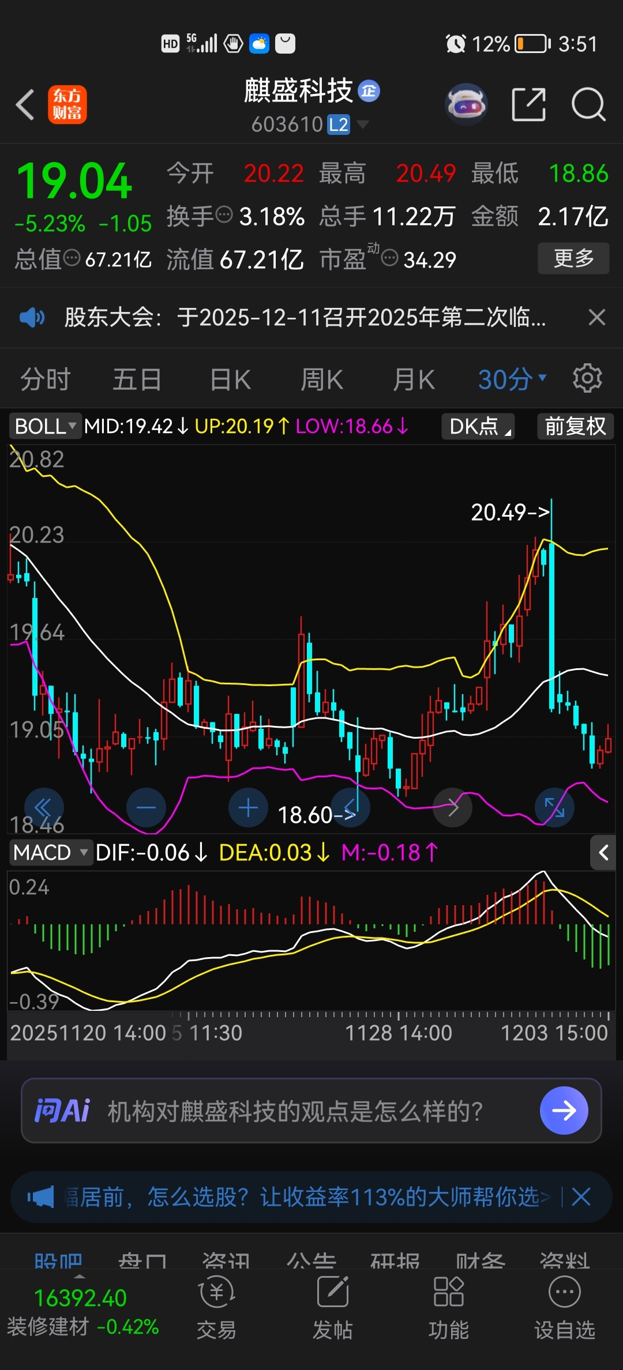The image size is (623, 1370).
Task: Tap the promo megaphone icon
Action: [40, 1198]
